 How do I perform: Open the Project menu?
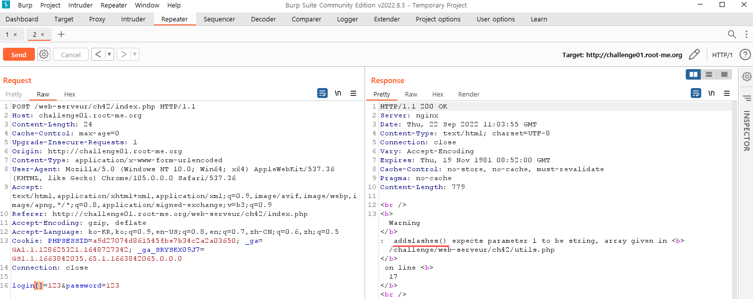50,5
